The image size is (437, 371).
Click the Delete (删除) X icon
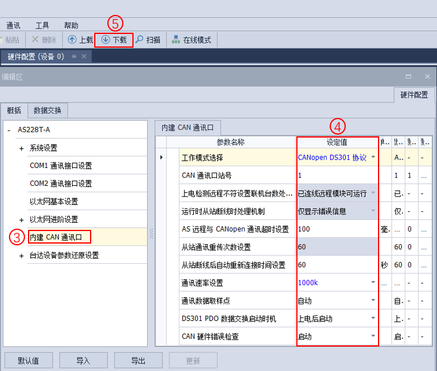click(35, 39)
